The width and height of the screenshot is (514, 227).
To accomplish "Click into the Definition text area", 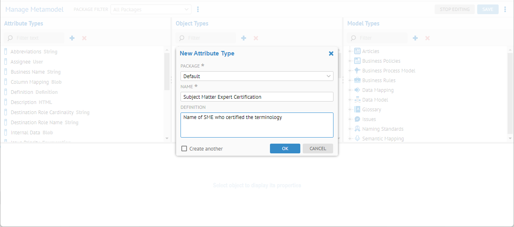I will point(257,125).
